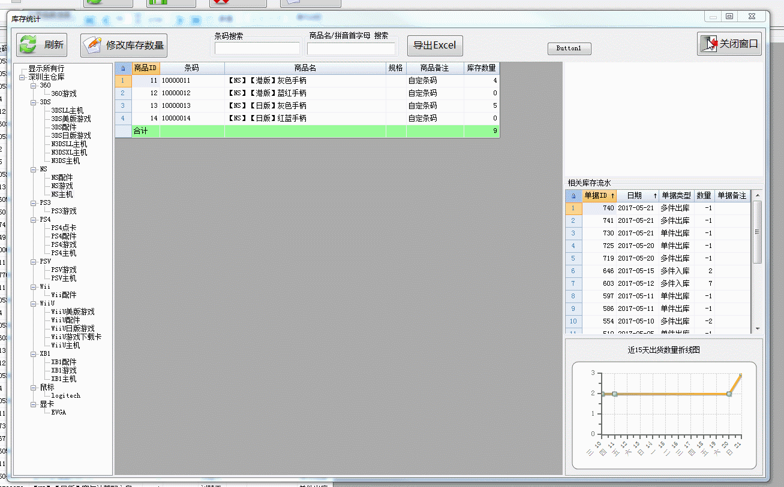
Task: Select PS4主机 in the tree
Action: coord(64,253)
